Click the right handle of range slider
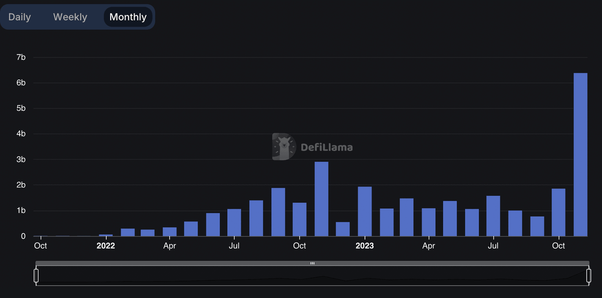This screenshot has height=298, width=602. pos(588,276)
